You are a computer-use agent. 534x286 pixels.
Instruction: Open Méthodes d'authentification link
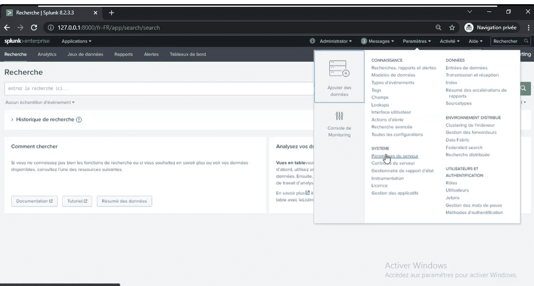[474, 213]
